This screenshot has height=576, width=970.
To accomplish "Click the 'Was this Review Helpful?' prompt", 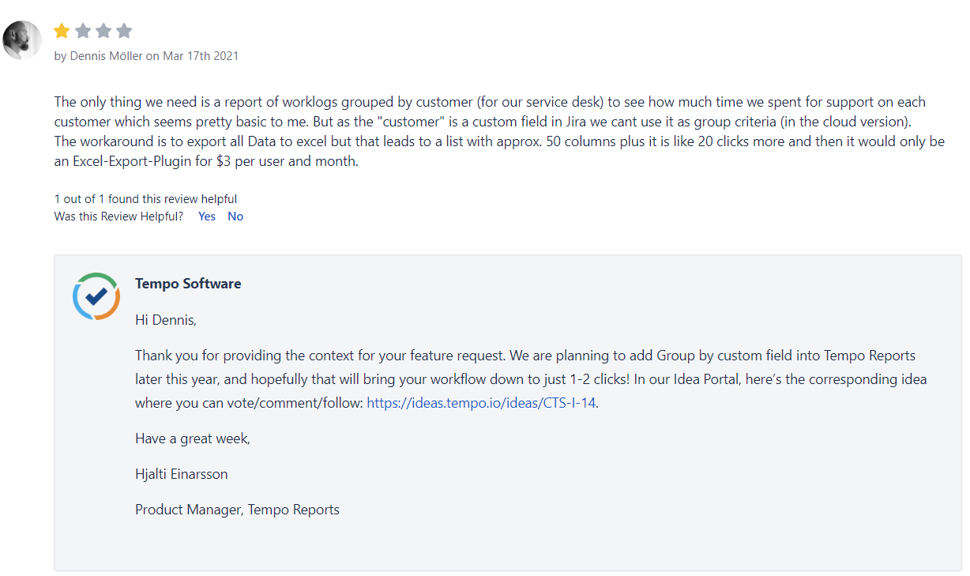I will (118, 216).
